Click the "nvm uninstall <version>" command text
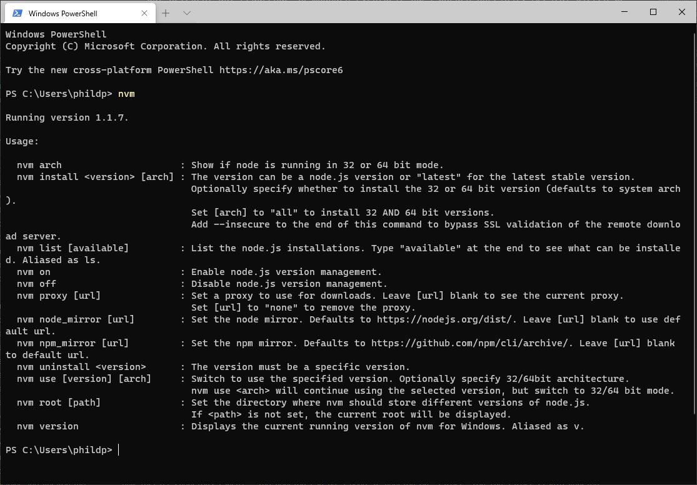Viewport: 697px width, 485px height. 81,367
